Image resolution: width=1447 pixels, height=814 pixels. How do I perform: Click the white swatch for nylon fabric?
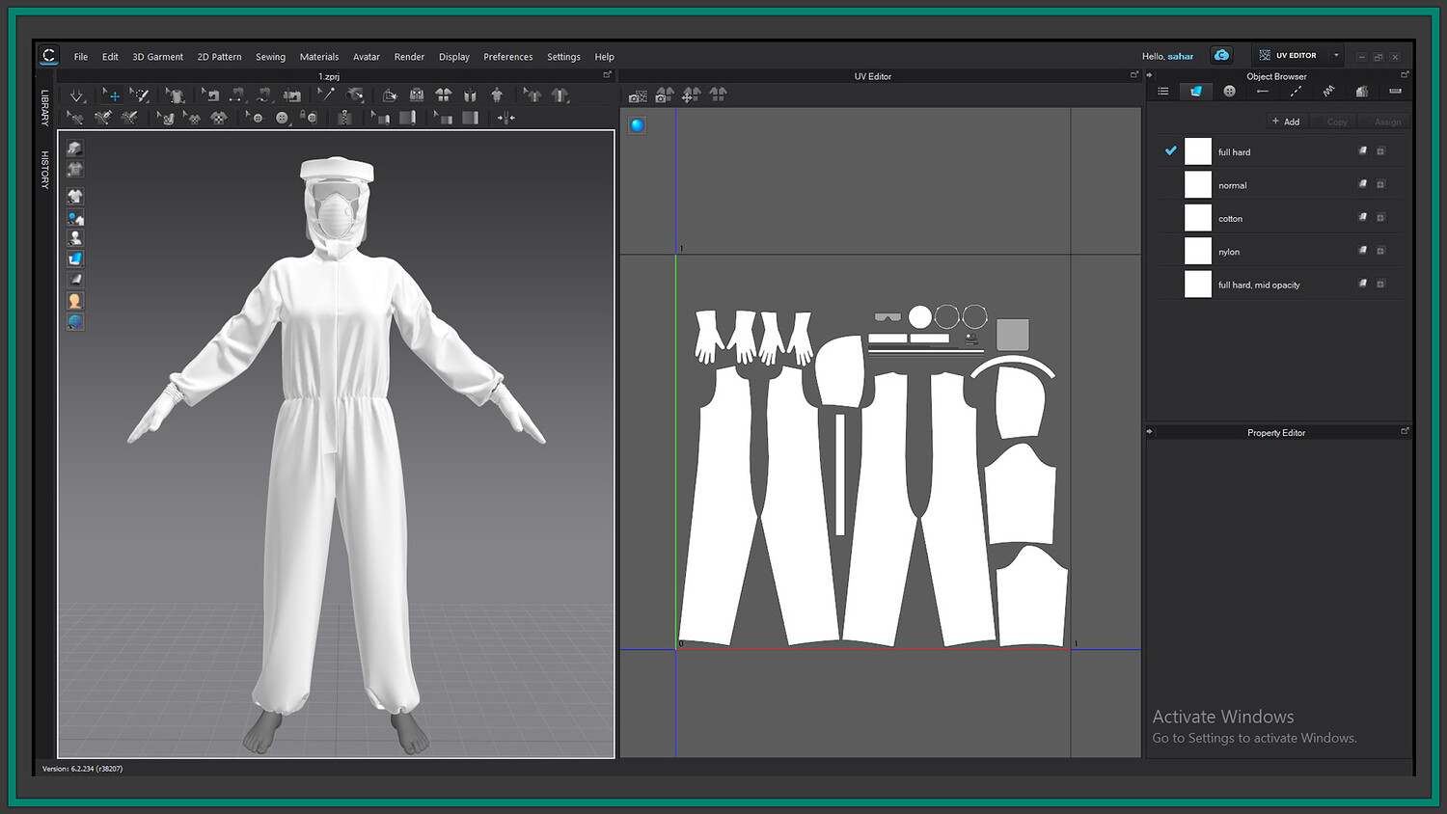click(1197, 252)
